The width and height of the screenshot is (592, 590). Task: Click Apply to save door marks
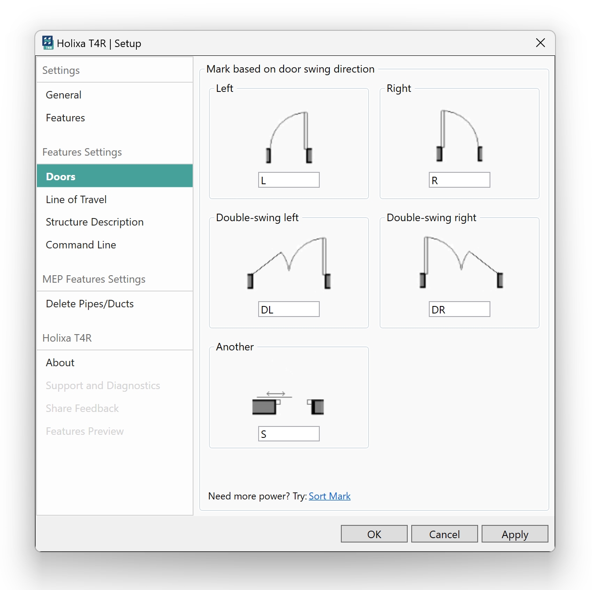click(515, 534)
